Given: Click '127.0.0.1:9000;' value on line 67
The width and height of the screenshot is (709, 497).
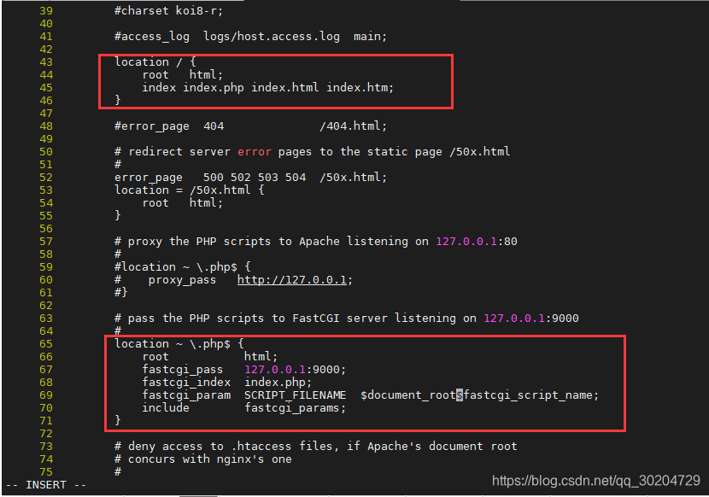Looking at the screenshot, I should point(295,370).
